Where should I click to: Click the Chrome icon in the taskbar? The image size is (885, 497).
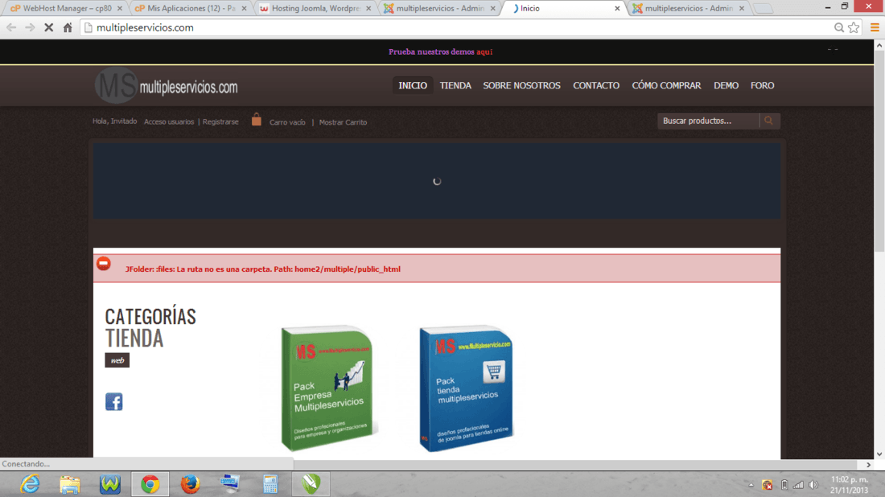[150, 484]
